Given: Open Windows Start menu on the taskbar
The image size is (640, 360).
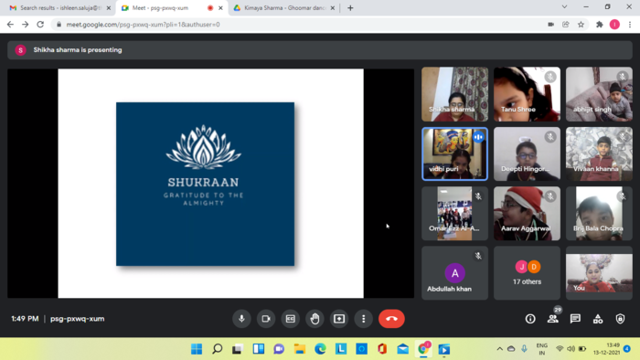Looking at the screenshot, I should pos(197,349).
